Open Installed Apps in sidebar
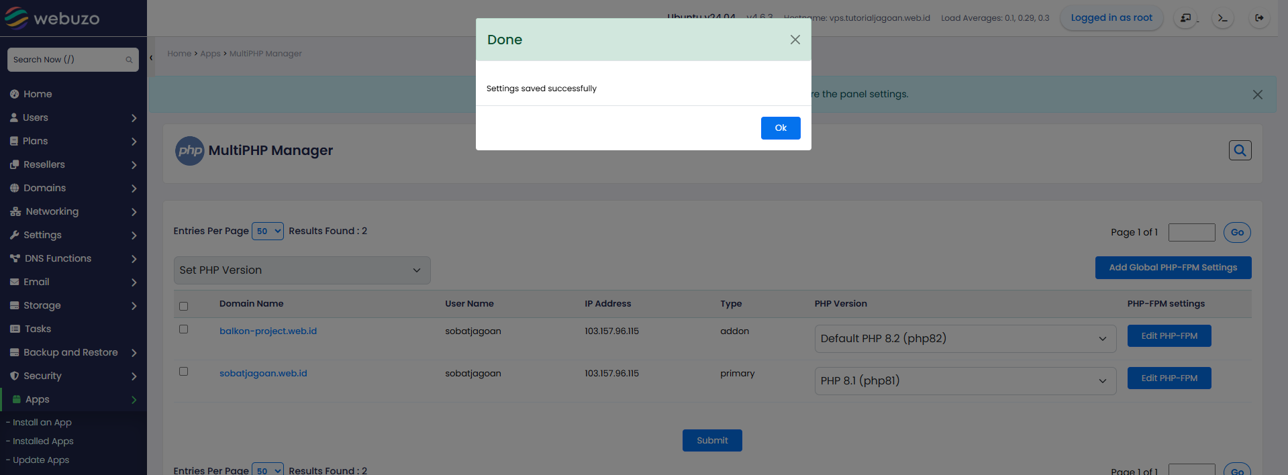Image resolution: width=1288 pixels, height=475 pixels. (x=43, y=441)
